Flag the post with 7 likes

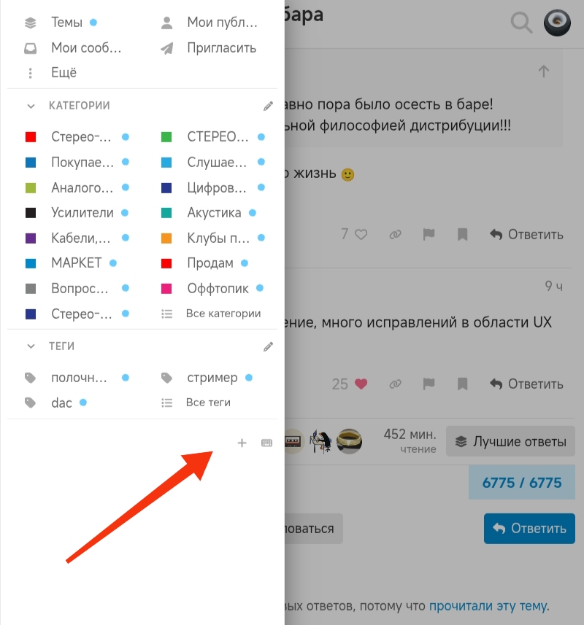tap(429, 234)
